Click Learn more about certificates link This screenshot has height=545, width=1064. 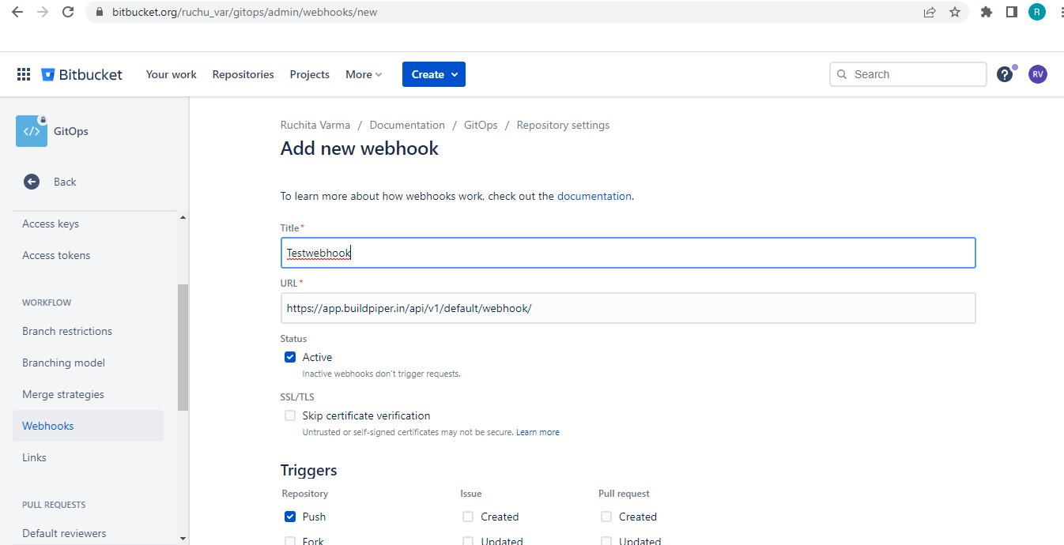(538, 432)
